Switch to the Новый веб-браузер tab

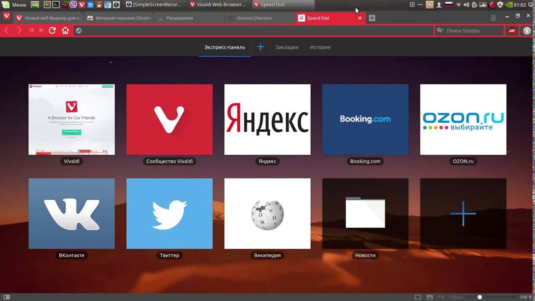click(48, 18)
